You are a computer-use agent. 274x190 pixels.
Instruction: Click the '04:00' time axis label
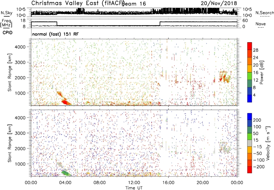coord(65,183)
